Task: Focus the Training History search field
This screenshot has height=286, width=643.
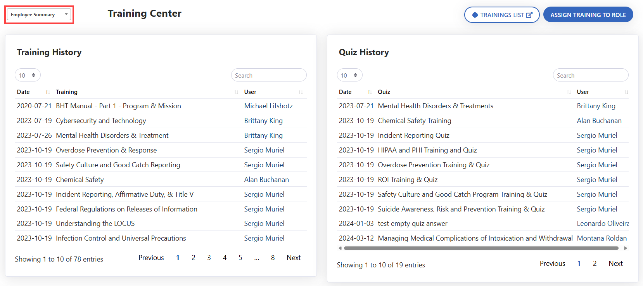Action: click(x=269, y=75)
